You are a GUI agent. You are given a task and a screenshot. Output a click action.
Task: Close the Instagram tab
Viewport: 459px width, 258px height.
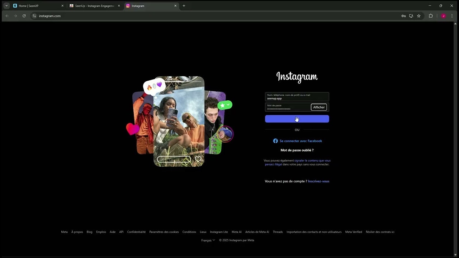(x=175, y=6)
